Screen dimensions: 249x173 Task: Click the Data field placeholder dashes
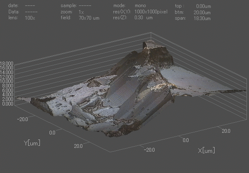(x=31, y=12)
